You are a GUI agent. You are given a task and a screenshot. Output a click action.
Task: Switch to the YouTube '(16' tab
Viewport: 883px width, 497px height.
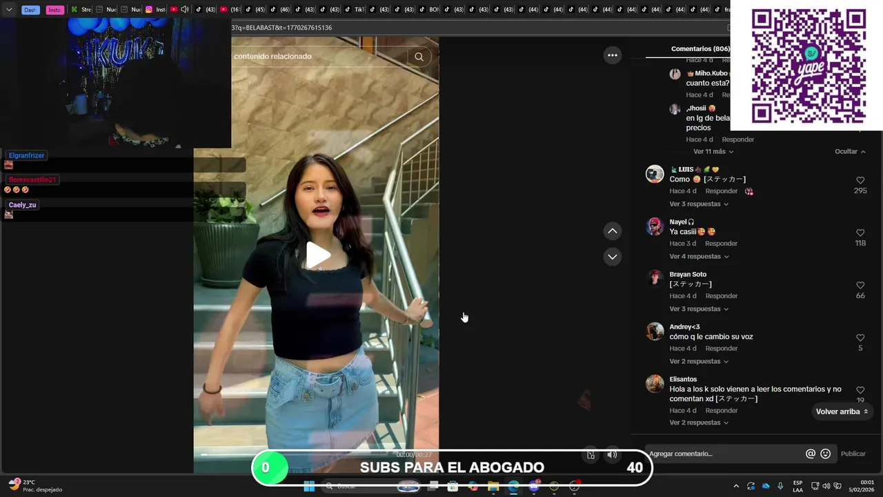[x=230, y=10]
